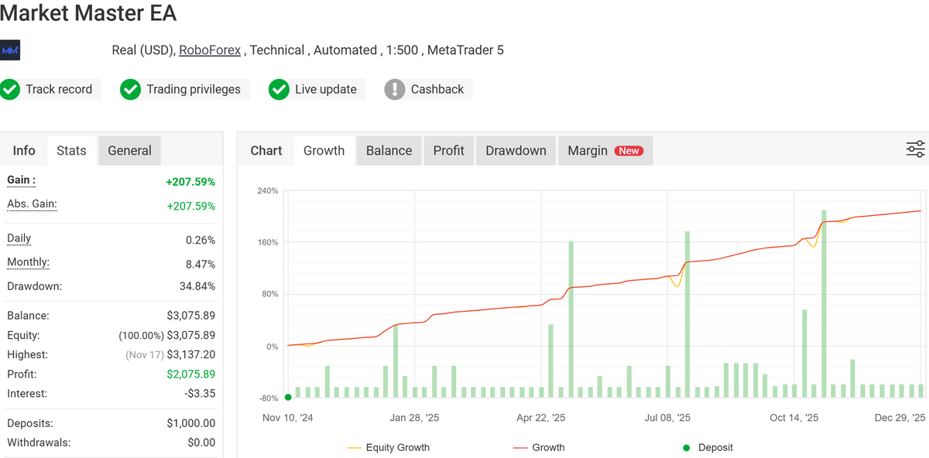Click the Live update check icon

pyautogui.click(x=278, y=89)
